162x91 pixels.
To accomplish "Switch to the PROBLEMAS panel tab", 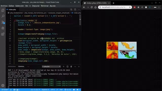I will 12,66.
